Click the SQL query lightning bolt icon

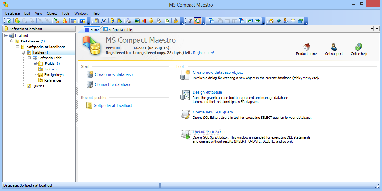113,21
